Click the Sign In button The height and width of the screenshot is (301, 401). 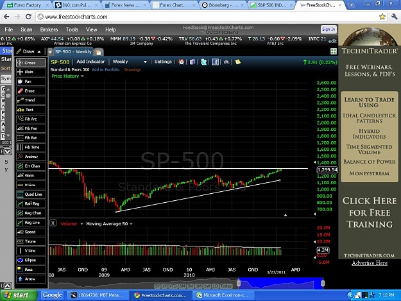(x=328, y=30)
